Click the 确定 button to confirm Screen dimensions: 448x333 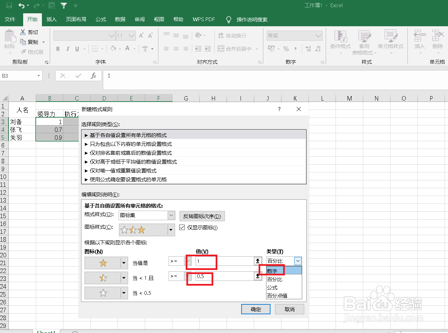[256, 309]
